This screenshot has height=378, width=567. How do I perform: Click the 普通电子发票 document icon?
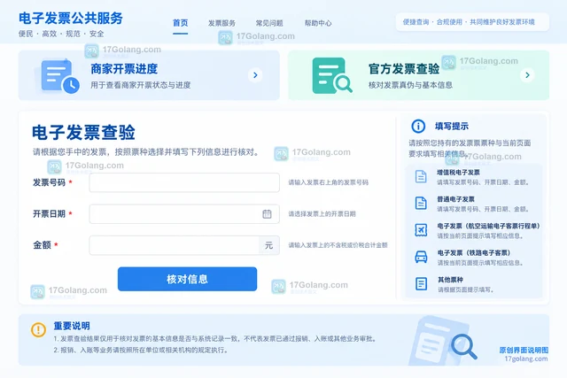[421, 203]
